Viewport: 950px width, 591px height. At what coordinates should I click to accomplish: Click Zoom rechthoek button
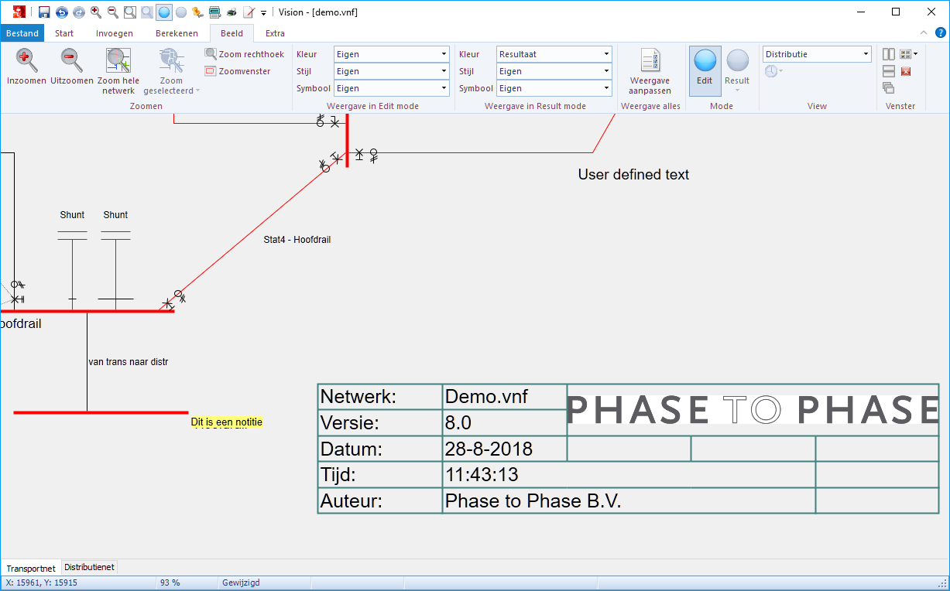tap(245, 54)
